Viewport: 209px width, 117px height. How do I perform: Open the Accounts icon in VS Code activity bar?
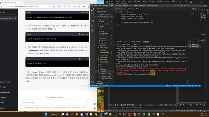(x=92, y=77)
